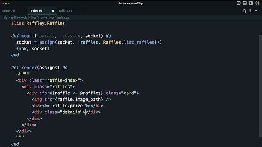
Task: Open live breadcrumb segment
Action: click(33, 18)
